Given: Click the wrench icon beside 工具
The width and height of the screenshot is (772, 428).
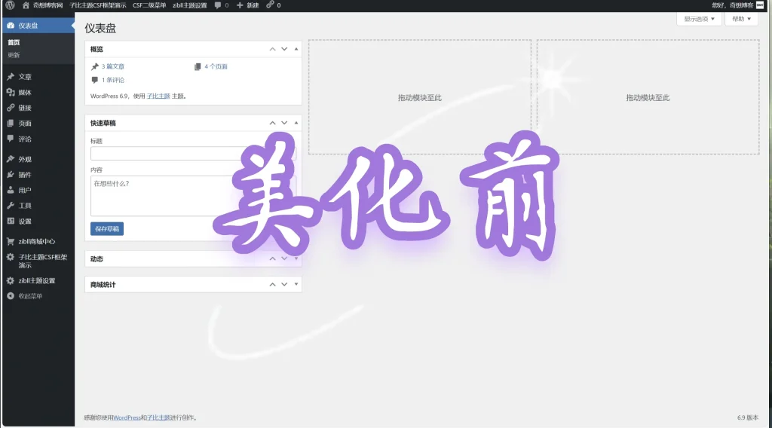Looking at the screenshot, I should (11, 206).
